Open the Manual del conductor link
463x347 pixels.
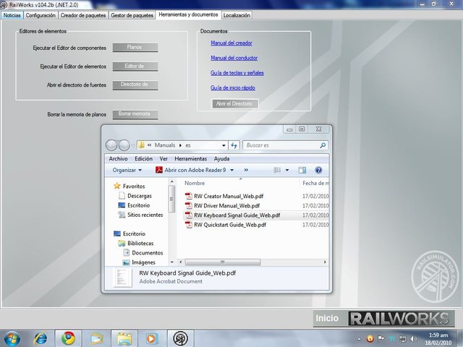coord(234,58)
